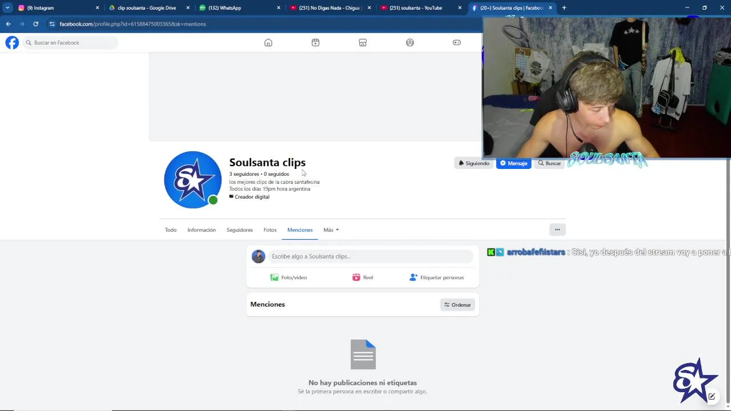Image resolution: width=731 pixels, height=411 pixels.
Task: Create a Reel from composer
Action: [x=363, y=277]
